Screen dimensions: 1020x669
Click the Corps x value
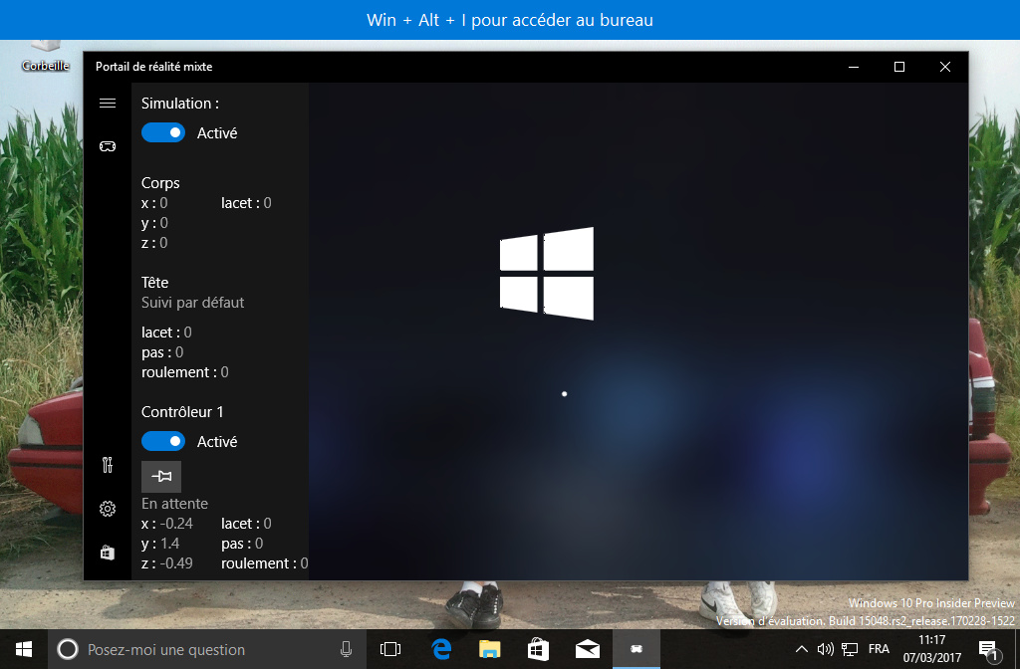pos(163,203)
